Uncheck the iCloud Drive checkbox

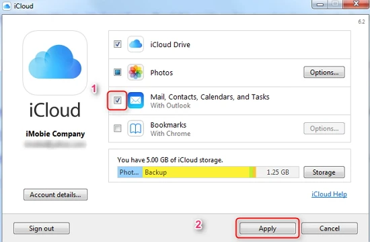tap(118, 44)
